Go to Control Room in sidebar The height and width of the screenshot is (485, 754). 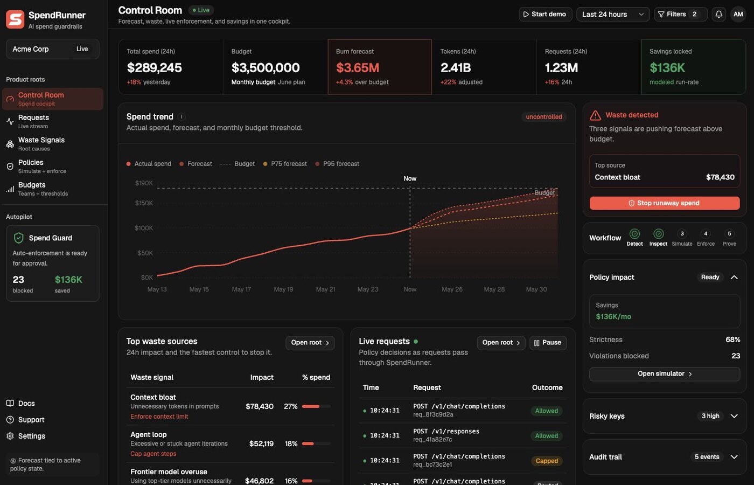(x=53, y=99)
